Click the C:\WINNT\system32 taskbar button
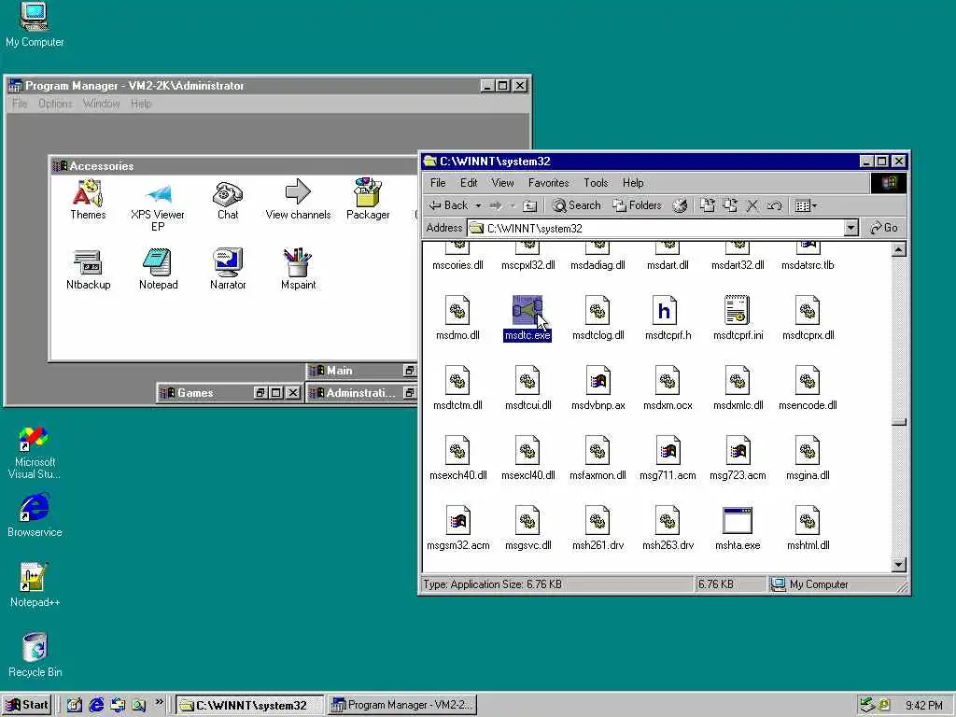The height and width of the screenshot is (717, 956). click(x=250, y=705)
